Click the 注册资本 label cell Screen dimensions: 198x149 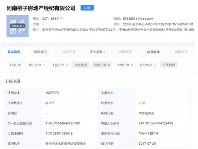[x=23, y=93]
